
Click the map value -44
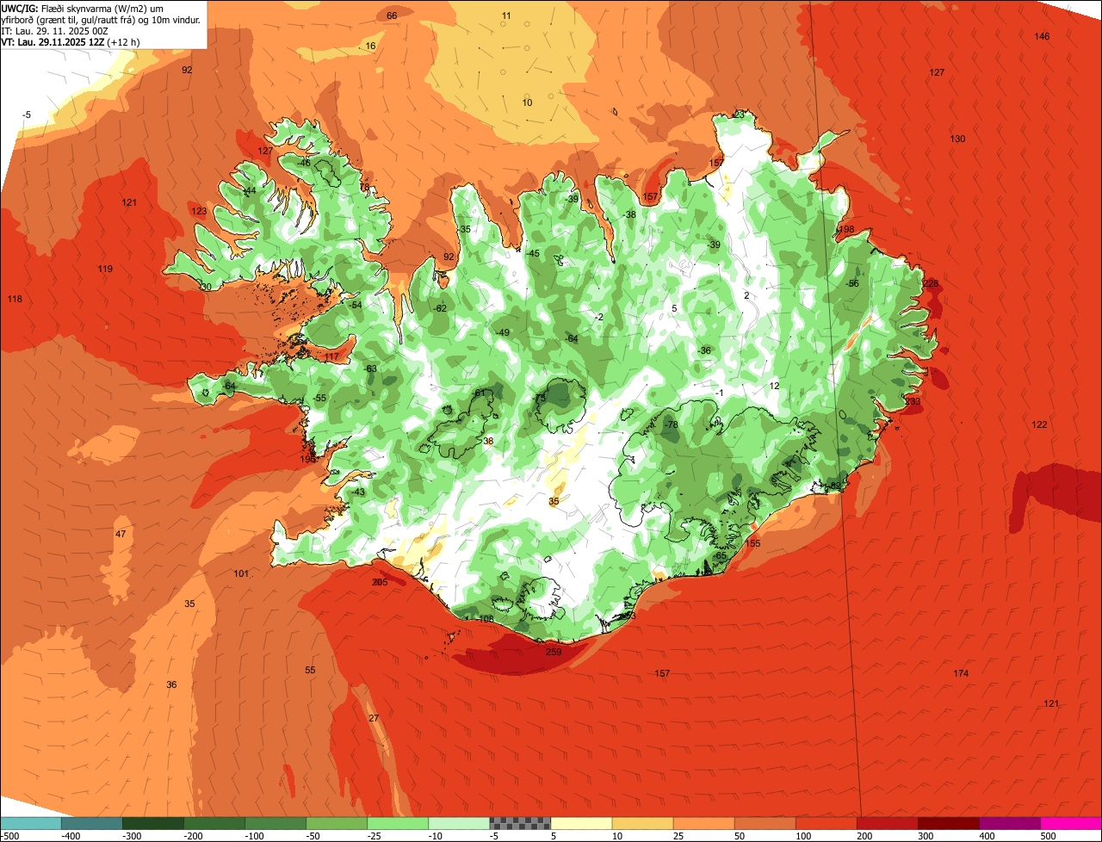point(249,191)
